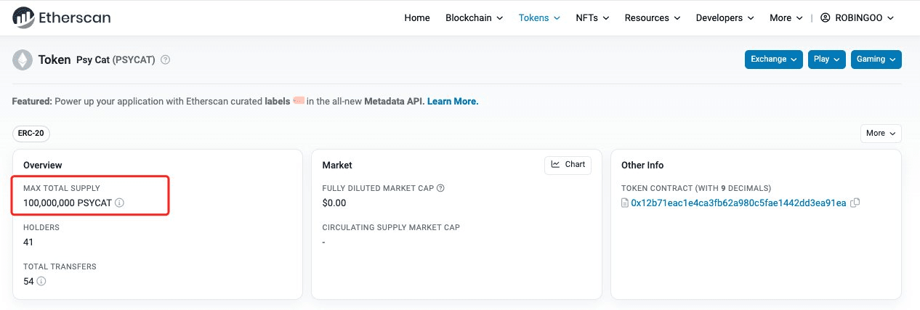
Task: Click the Chart button in Market panel
Action: tap(568, 165)
